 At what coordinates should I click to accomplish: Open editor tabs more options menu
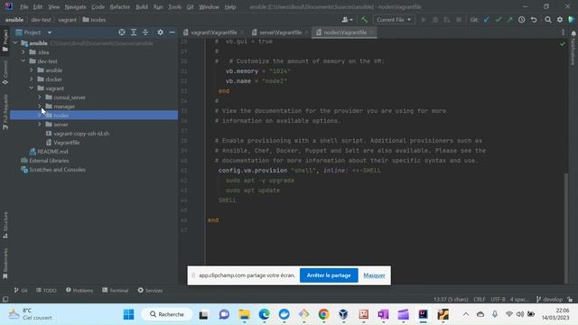coord(563,32)
